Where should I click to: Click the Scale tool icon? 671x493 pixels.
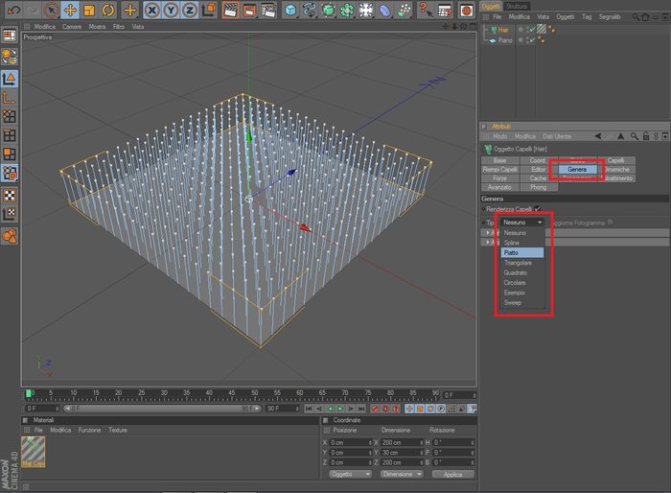(89, 10)
